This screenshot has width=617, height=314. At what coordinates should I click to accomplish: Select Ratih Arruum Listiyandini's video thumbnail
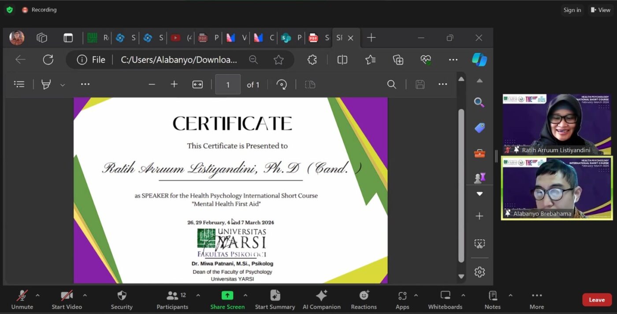pos(557,124)
